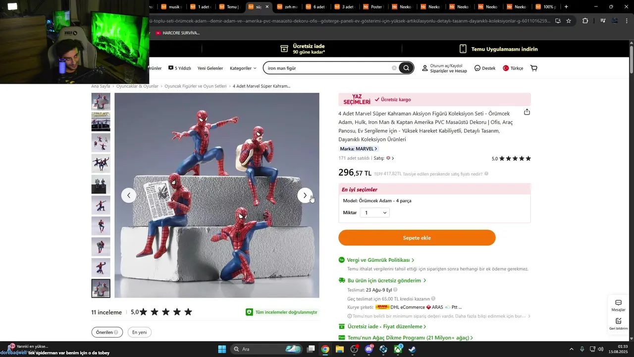Switch to the zırh ma browser tab
This screenshot has width=634, height=357.
288,7
